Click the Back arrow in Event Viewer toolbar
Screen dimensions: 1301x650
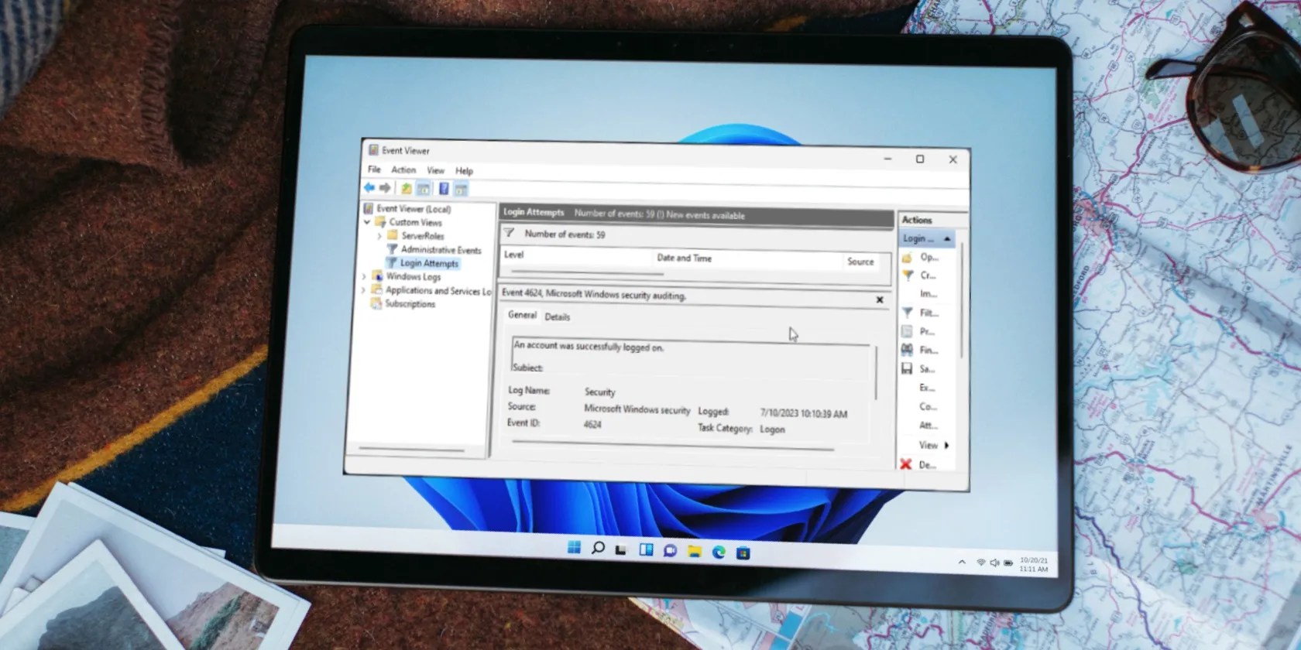point(369,187)
